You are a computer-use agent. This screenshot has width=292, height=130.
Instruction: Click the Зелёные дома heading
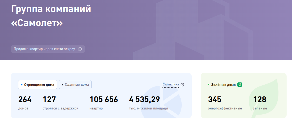coord(224,85)
